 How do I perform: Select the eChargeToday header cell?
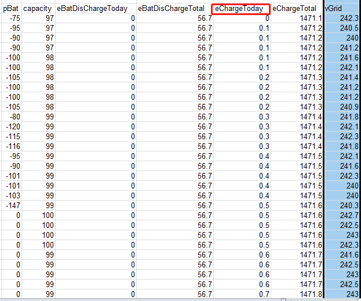point(240,9)
